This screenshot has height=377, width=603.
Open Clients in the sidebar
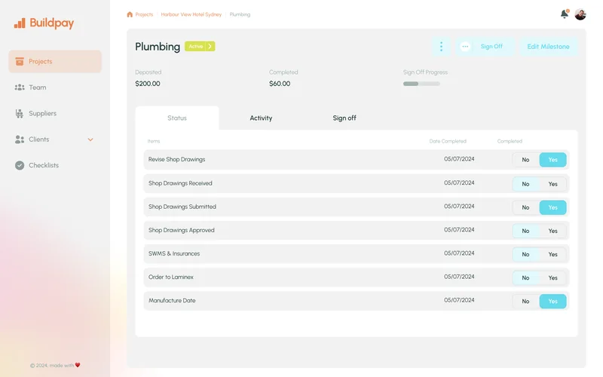pyautogui.click(x=55, y=139)
